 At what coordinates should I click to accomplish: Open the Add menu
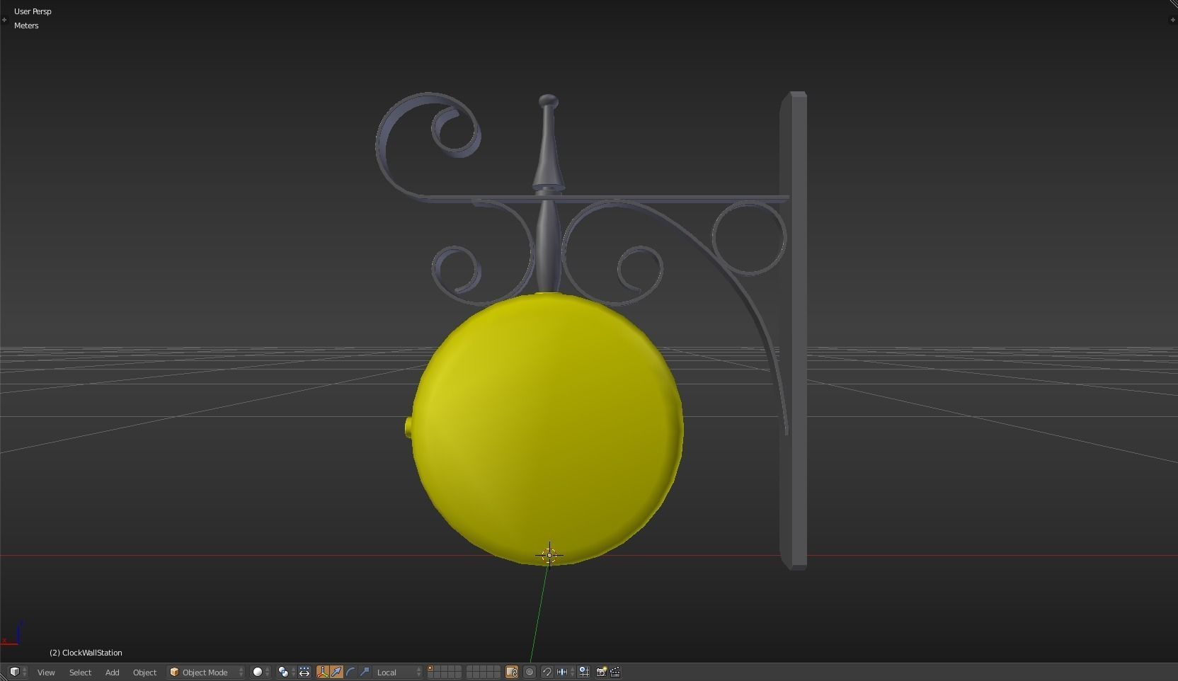pos(112,673)
